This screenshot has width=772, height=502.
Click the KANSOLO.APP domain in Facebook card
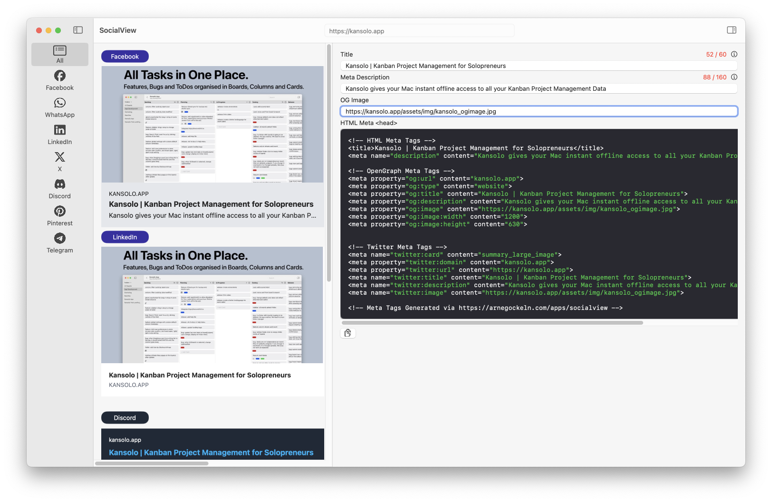(129, 193)
